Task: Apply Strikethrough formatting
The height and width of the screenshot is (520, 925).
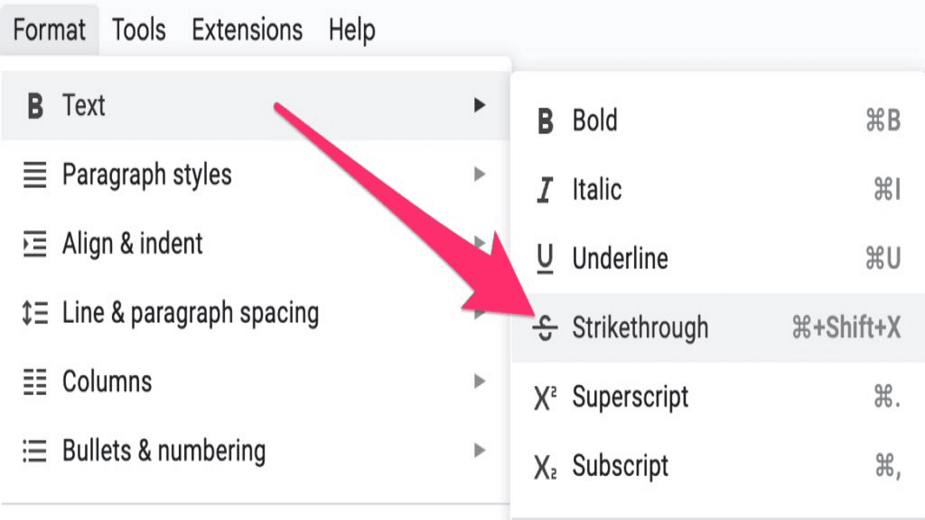Action: (x=639, y=327)
